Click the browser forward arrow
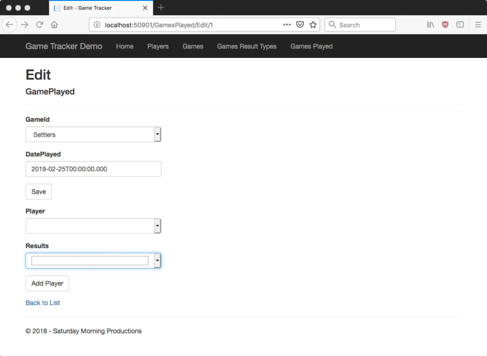487x356 pixels. [25, 25]
